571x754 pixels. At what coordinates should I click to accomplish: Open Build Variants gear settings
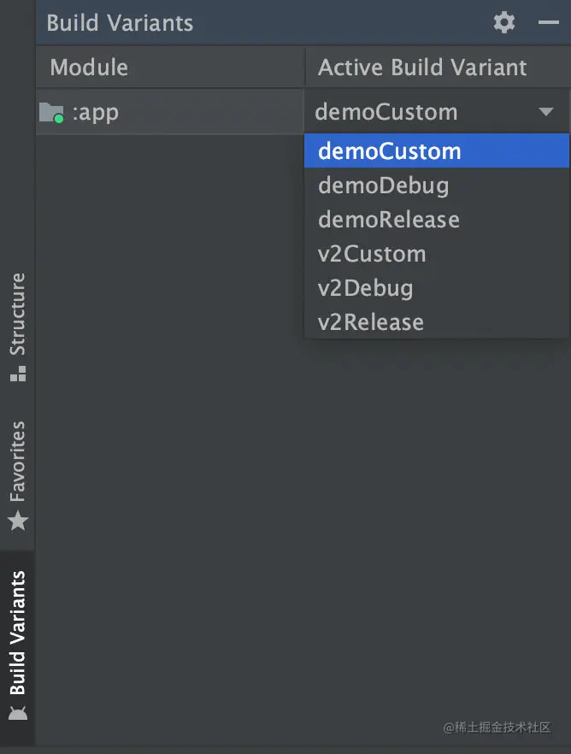point(504,23)
